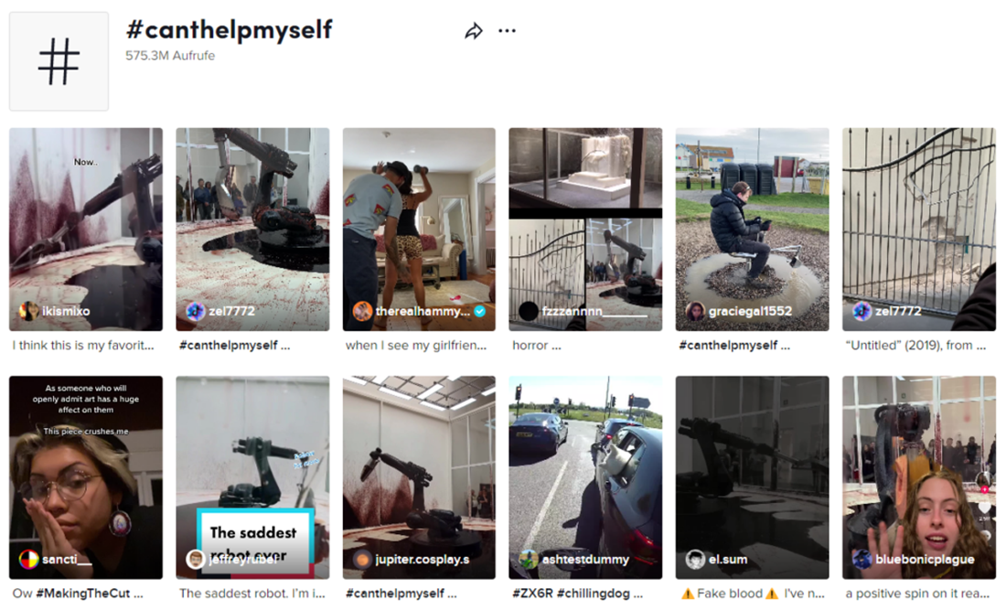Click graciegal1552's profile avatar
1006x610 pixels.
click(x=695, y=311)
